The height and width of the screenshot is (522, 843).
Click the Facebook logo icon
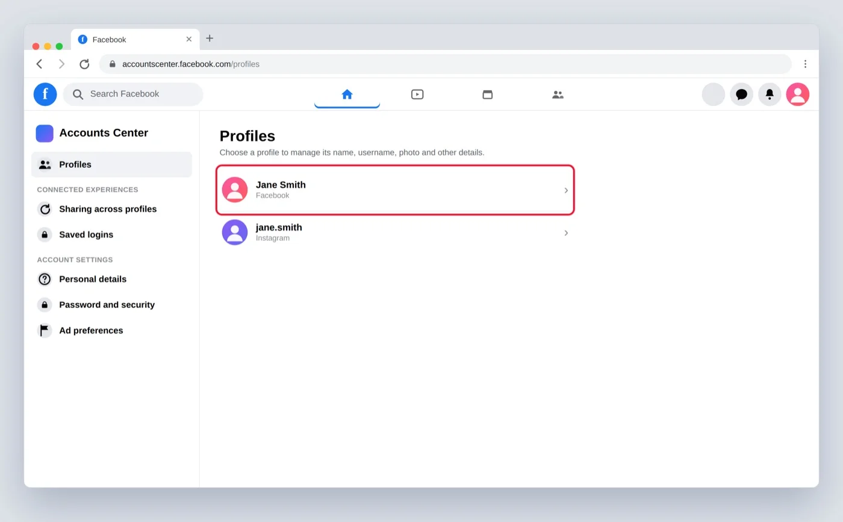pos(45,94)
